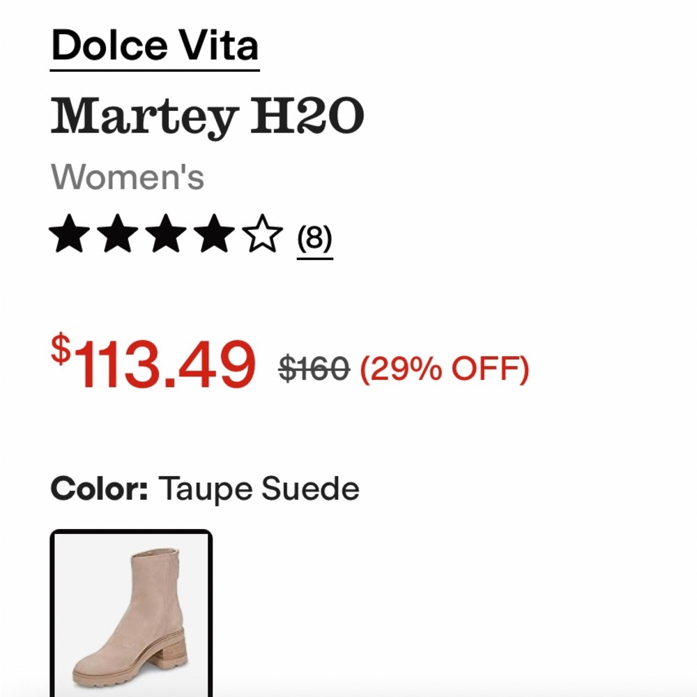697x697 pixels.
Task: Click the Martey H2O product title
Action: 209,114
